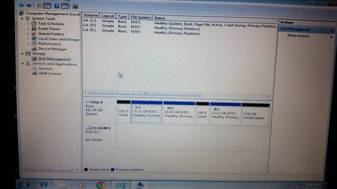Click the Back arrow toolbar icon
337x189 pixels.
(x=21, y=5)
